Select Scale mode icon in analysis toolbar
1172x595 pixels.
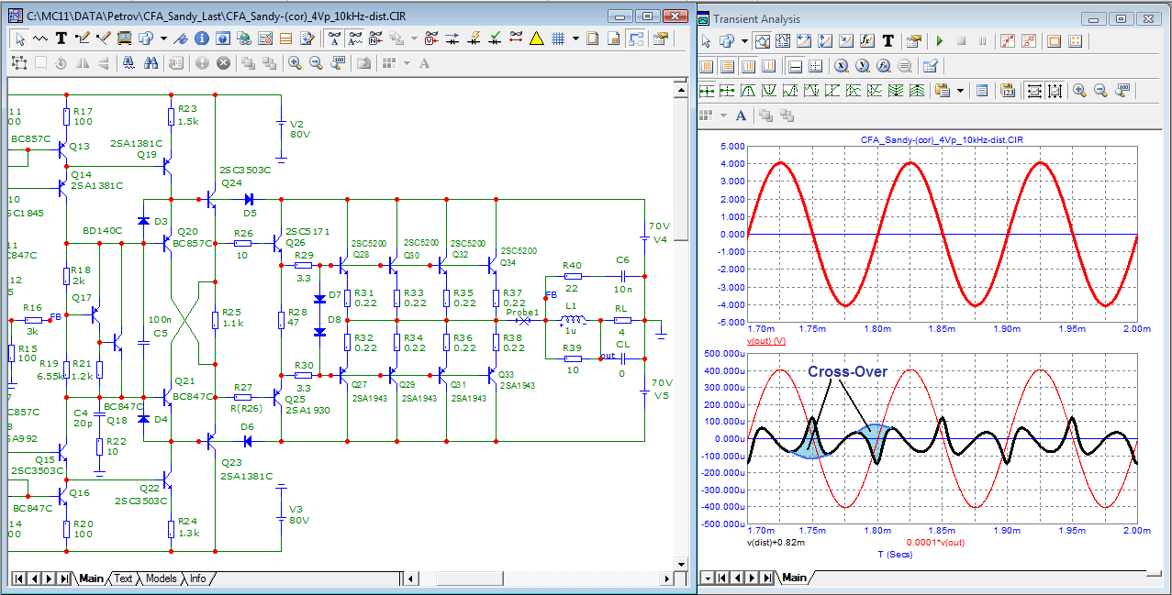[762, 41]
